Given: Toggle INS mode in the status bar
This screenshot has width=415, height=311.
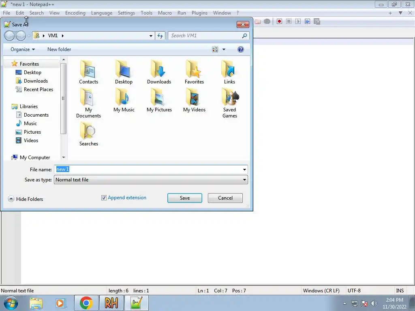Looking at the screenshot, I should pyautogui.click(x=400, y=291).
